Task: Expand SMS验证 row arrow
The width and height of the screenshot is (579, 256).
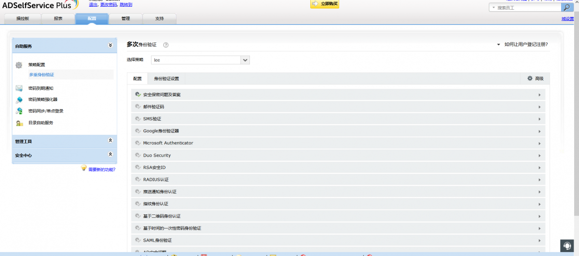Action: click(x=539, y=119)
